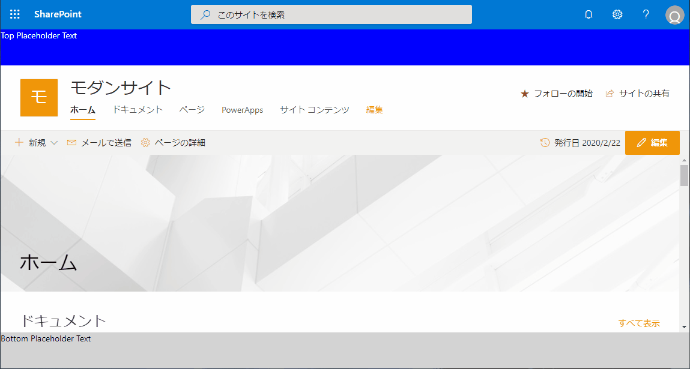Navigate to PowerApps in site menu
Image resolution: width=690 pixels, height=369 pixels.
point(242,110)
